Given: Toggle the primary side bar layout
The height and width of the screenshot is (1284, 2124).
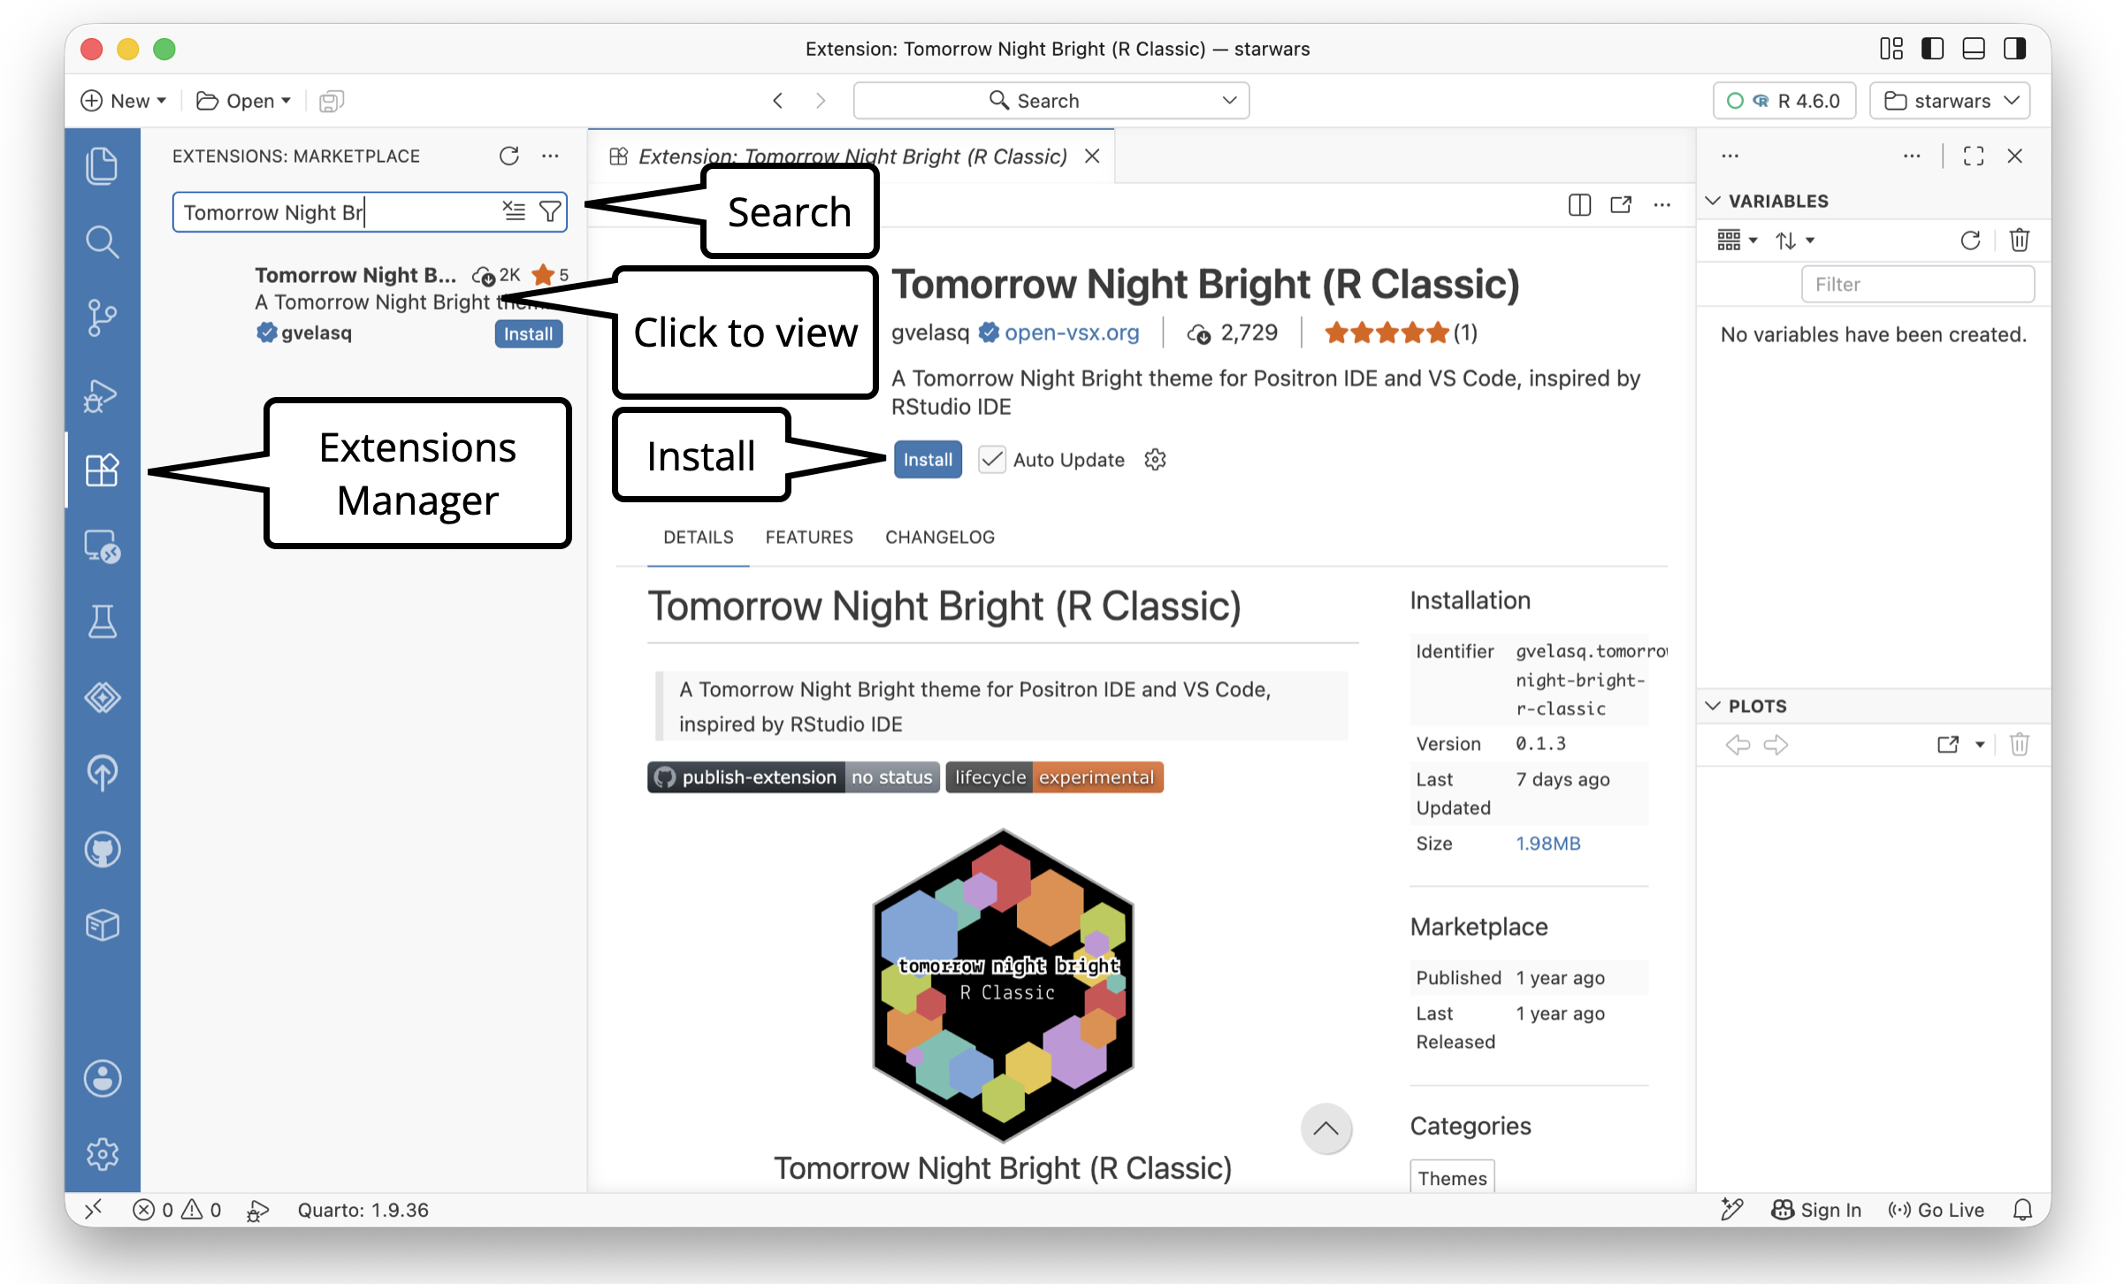Looking at the screenshot, I should pos(1932,49).
